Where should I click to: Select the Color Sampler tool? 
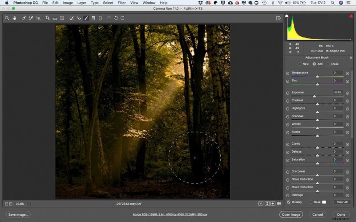tap(31, 18)
